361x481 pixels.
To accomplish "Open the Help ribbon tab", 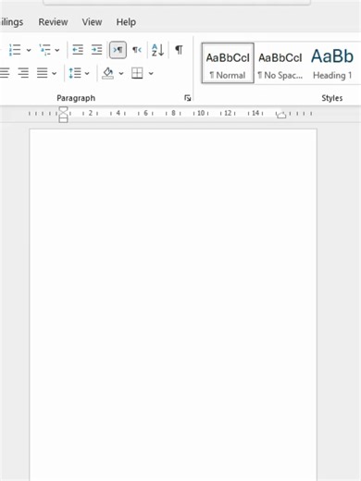I will (126, 22).
